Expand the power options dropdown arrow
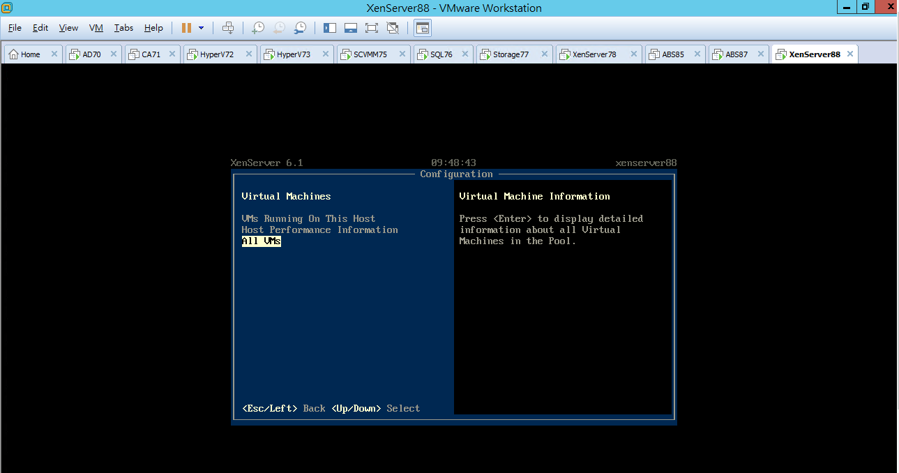Image resolution: width=899 pixels, height=473 pixels. point(201,28)
